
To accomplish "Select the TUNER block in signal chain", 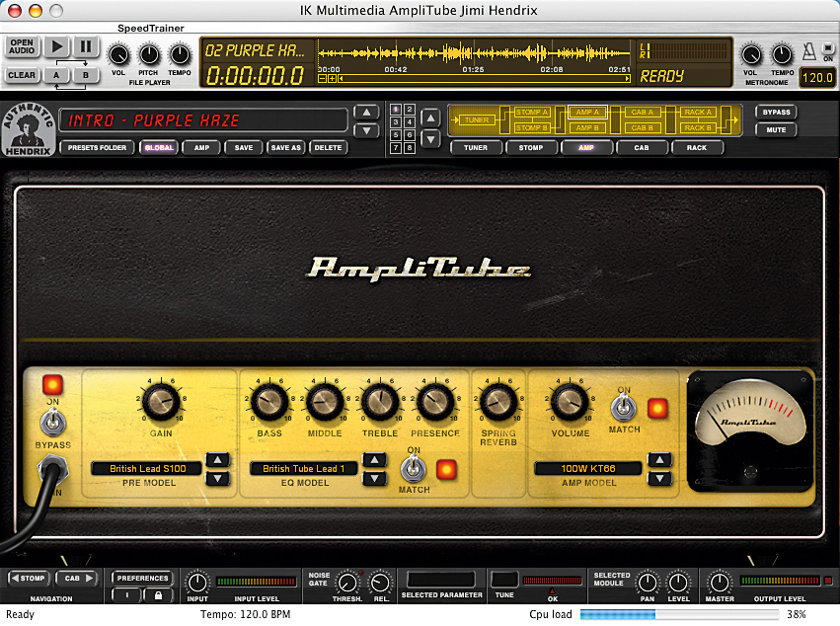I will (476, 120).
